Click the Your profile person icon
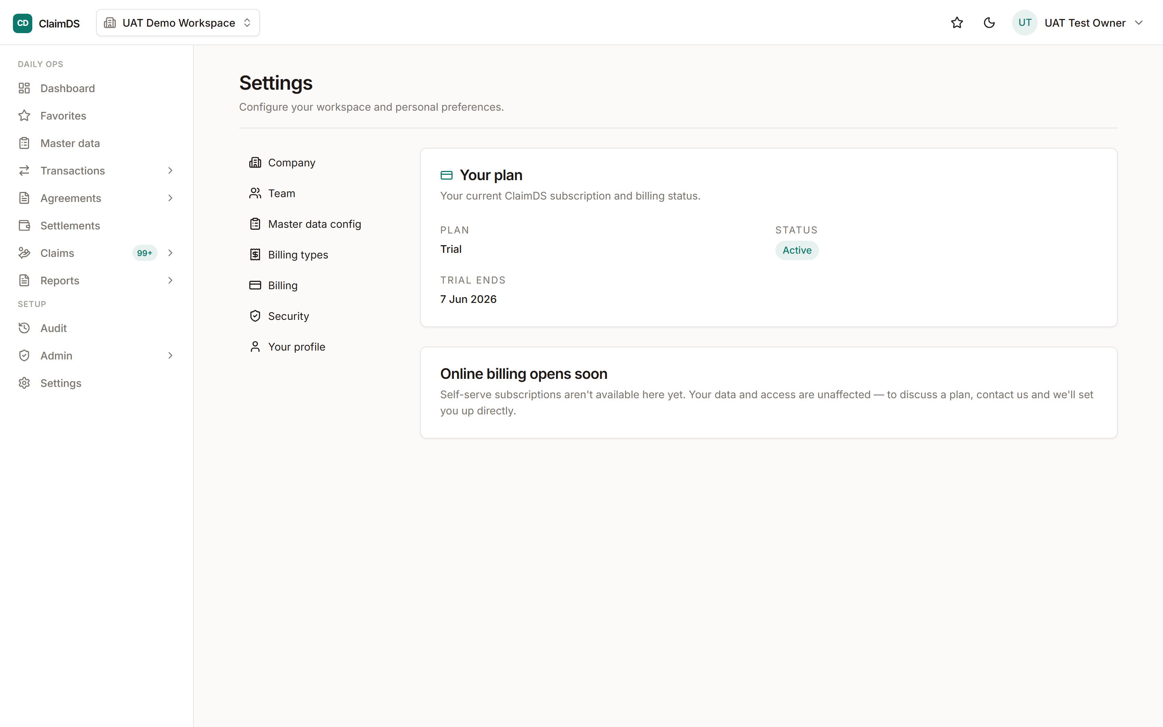The height and width of the screenshot is (727, 1163). (x=255, y=347)
